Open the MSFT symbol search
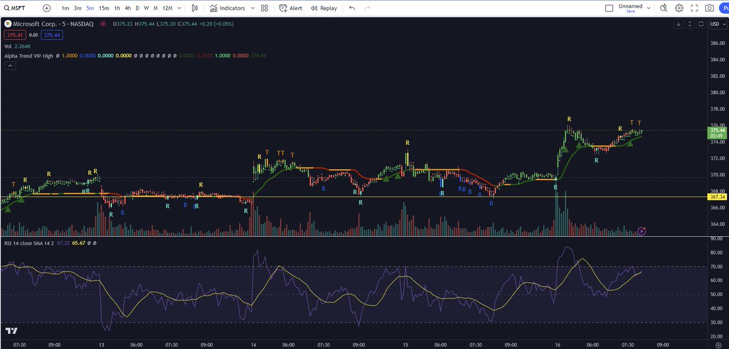This screenshot has height=349, width=729. click(13, 8)
